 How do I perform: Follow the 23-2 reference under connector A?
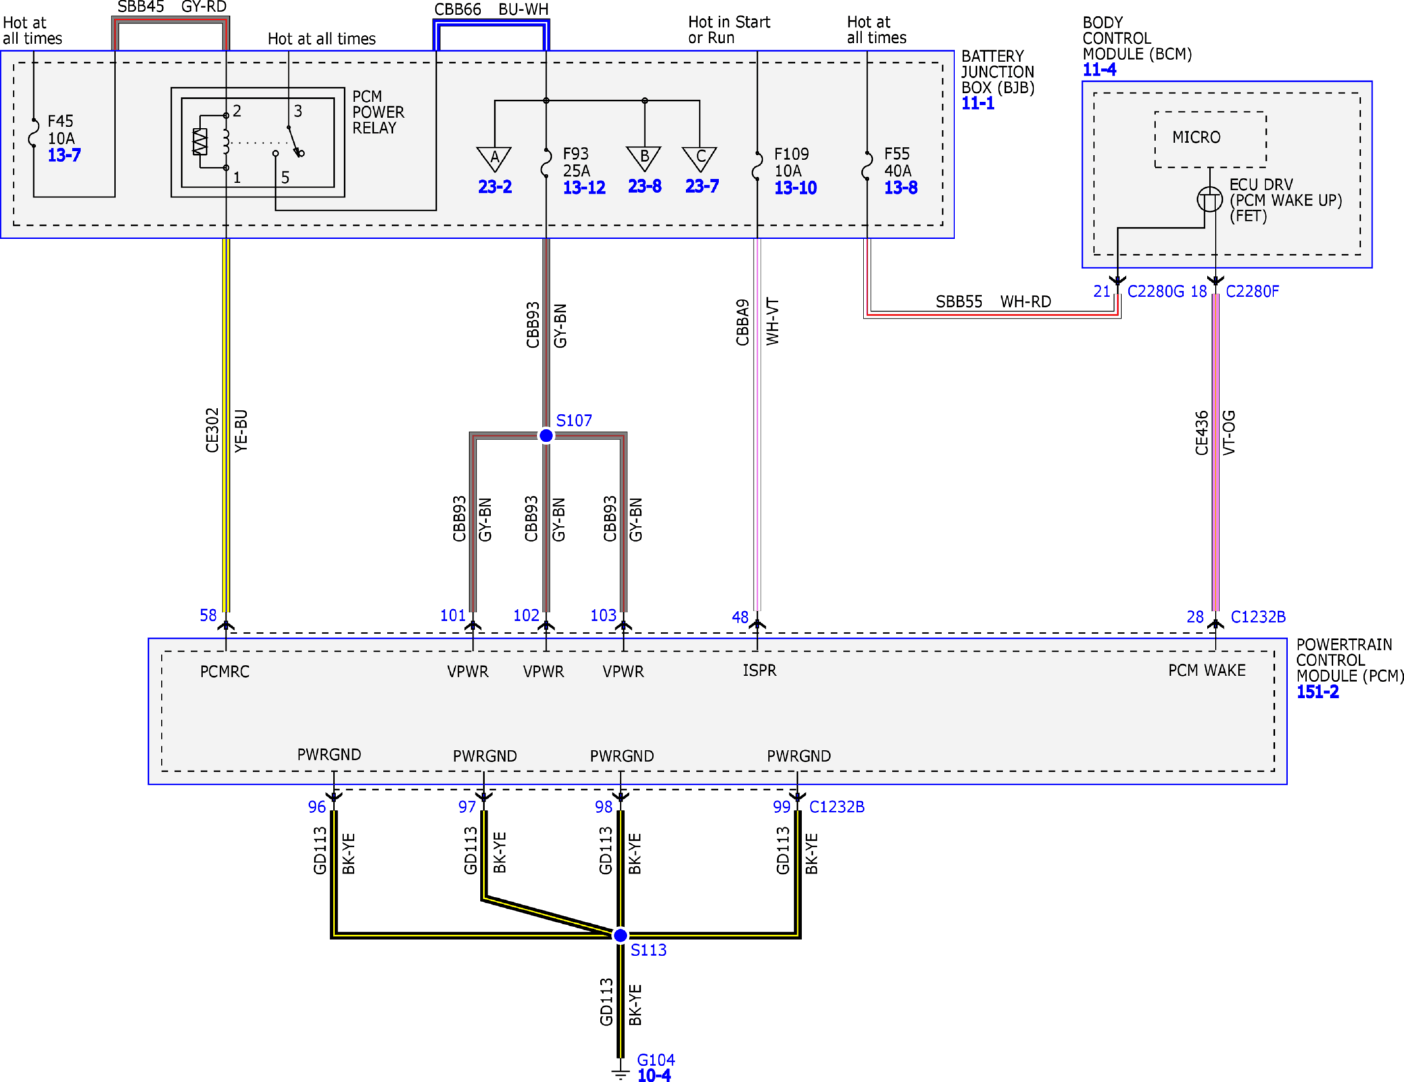pos(495,187)
